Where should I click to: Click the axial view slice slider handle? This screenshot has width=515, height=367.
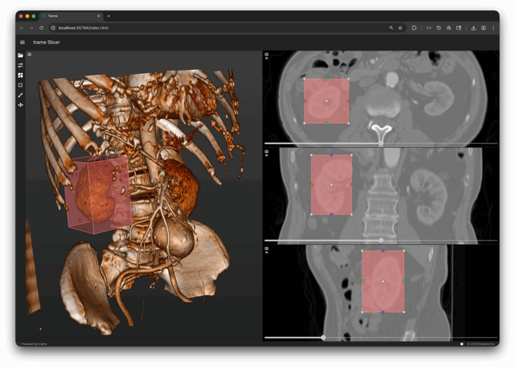coord(381,144)
